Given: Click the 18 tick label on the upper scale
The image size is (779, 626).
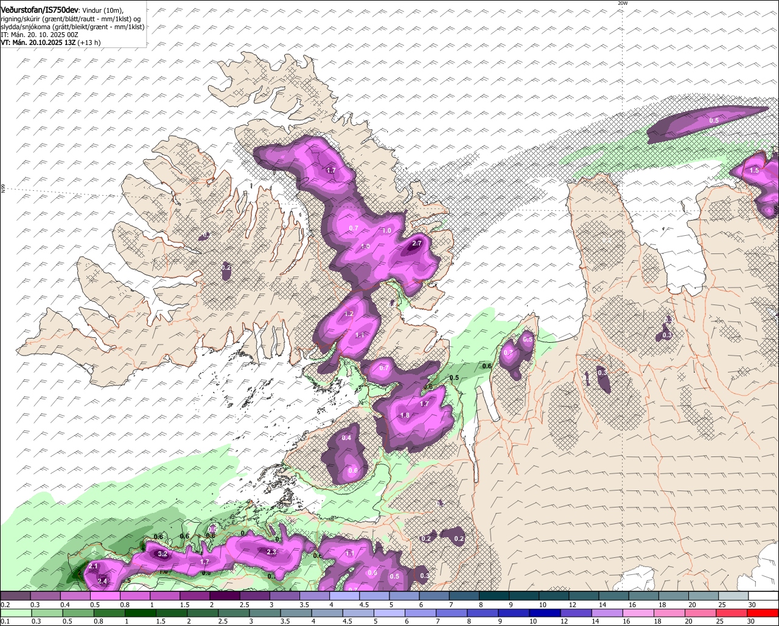Looking at the screenshot, I should [x=662, y=605].
